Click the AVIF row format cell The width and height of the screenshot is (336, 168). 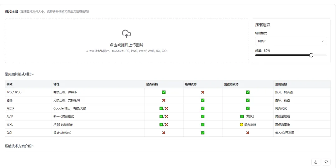[28, 116]
